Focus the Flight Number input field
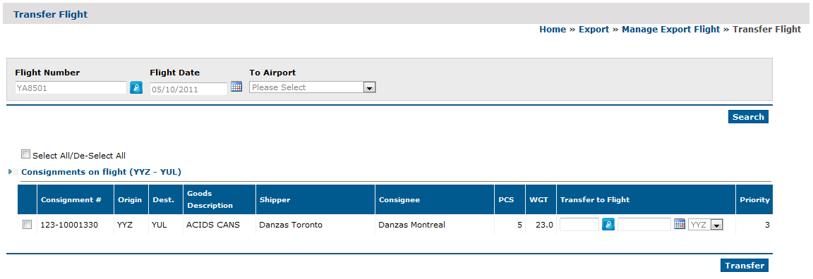The width and height of the screenshot is (813, 279). [x=71, y=88]
